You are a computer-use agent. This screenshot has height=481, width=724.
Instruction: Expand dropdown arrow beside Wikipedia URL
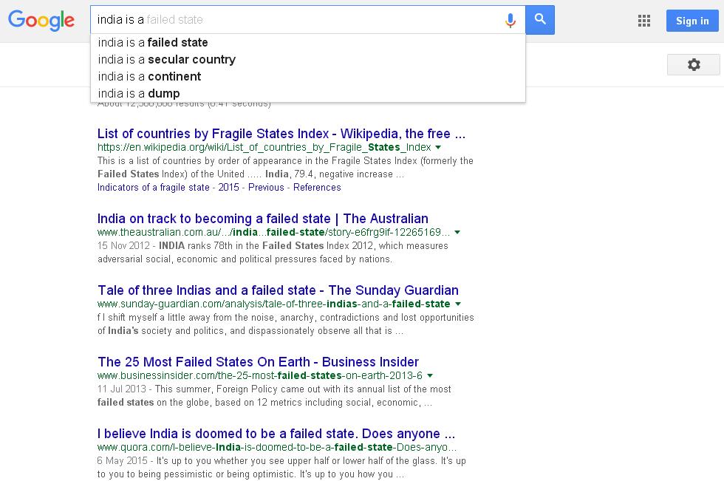(x=438, y=147)
